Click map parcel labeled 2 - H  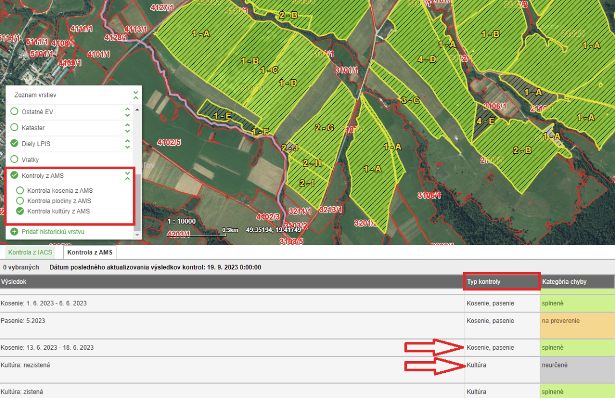pyautogui.click(x=312, y=163)
